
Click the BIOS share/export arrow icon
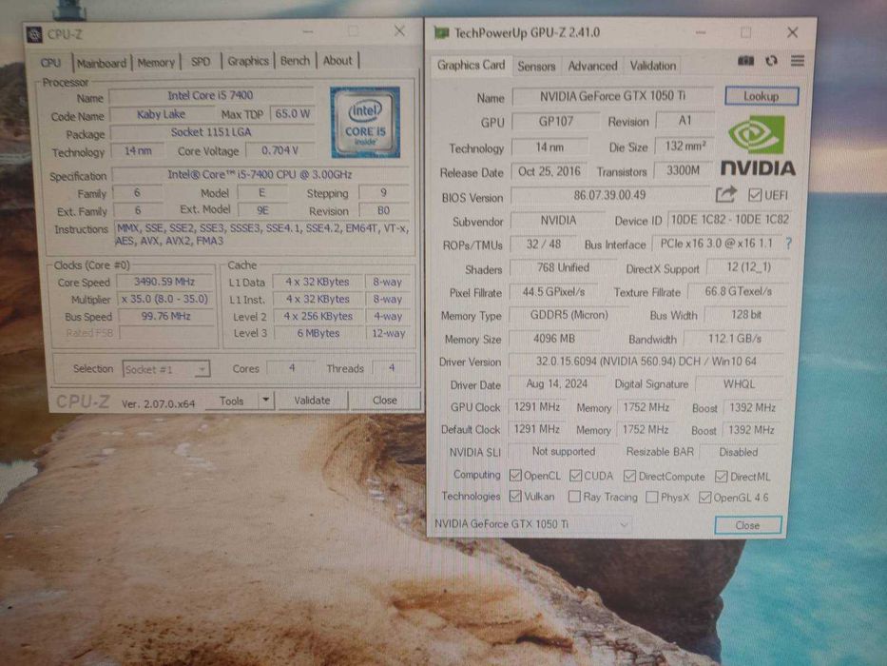pyautogui.click(x=726, y=195)
